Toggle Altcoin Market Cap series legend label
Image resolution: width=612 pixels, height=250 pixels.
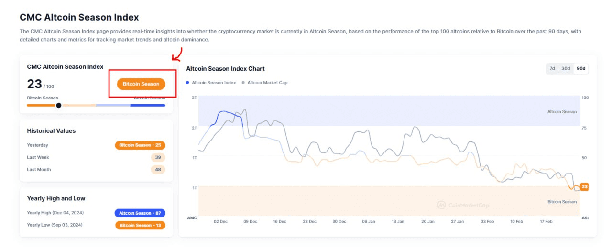click(267, 83)
